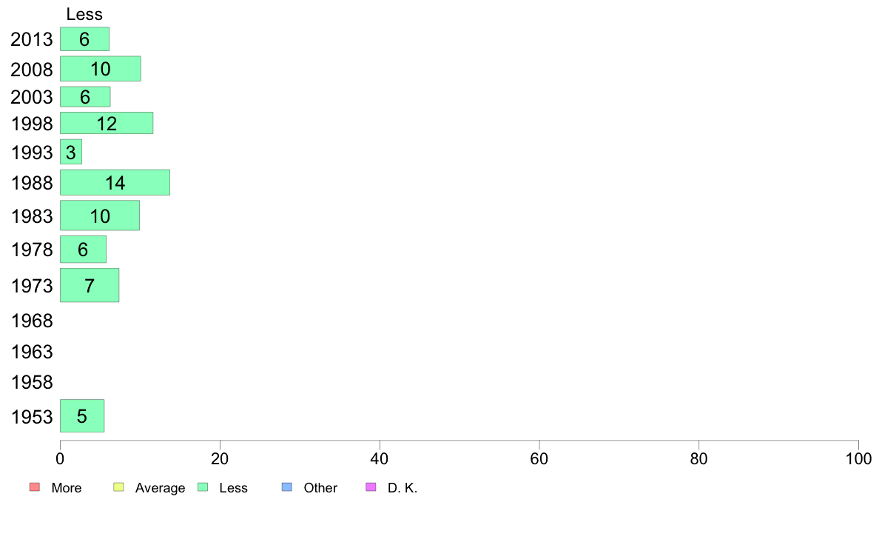The width and height of the screenshot is (879, 545).
Task: Click the 1968 year label
Action: (32, 321)
